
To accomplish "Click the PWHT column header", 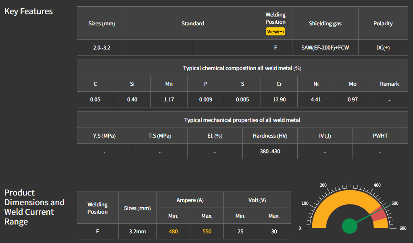I will [x=380, y=136].
